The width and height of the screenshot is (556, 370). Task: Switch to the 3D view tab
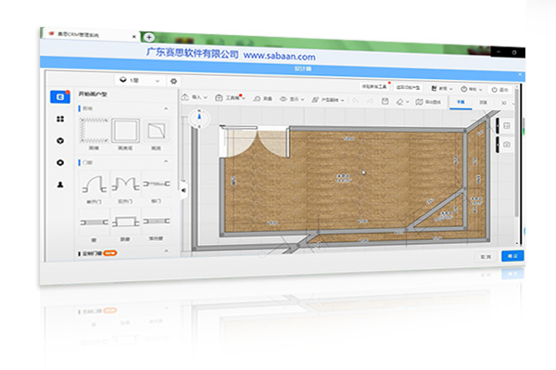503,103
